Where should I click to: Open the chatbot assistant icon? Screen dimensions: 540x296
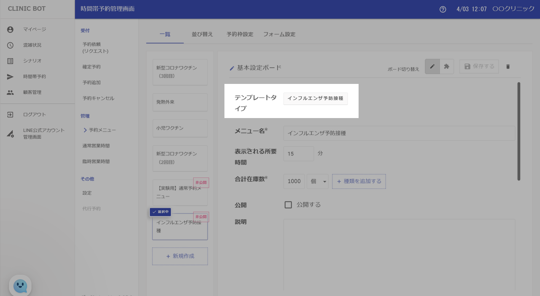(20, 286)
